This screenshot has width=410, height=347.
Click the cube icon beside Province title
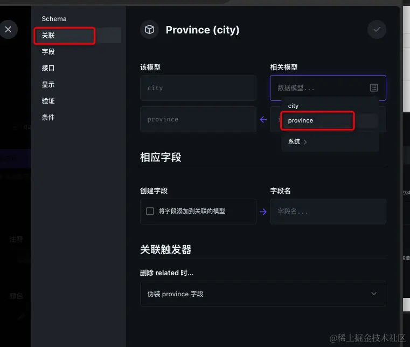coord(149,30)
